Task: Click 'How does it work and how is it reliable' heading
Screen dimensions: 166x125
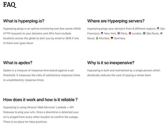Action: 40,100
